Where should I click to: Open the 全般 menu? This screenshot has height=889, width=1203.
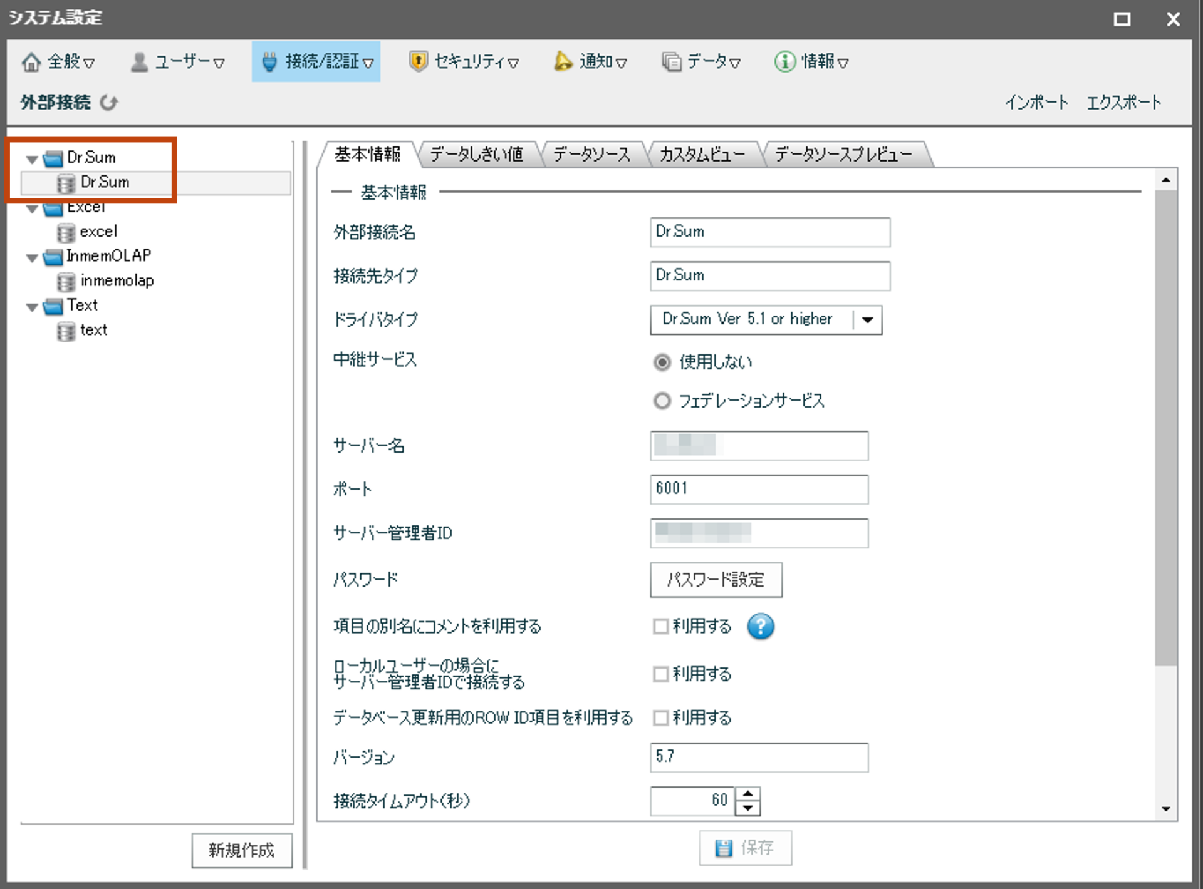(58, 61)
